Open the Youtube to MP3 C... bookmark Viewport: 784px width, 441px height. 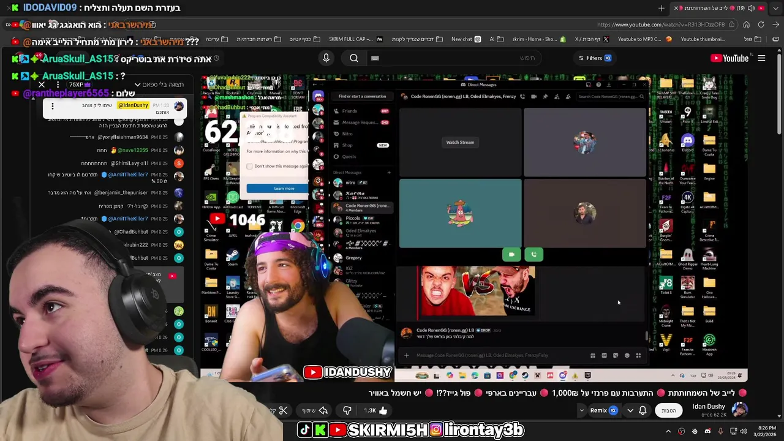(644, 39)
